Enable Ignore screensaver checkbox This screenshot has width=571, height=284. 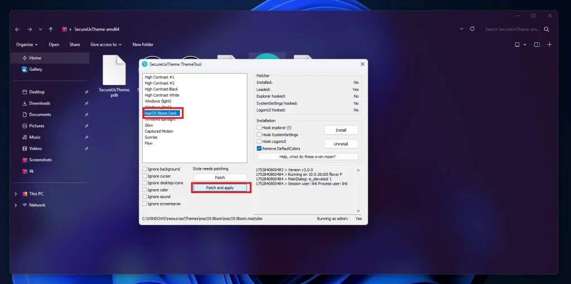click(144, 204)
